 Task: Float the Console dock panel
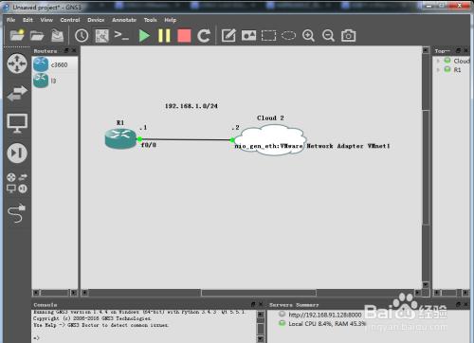tap(253, 304)
